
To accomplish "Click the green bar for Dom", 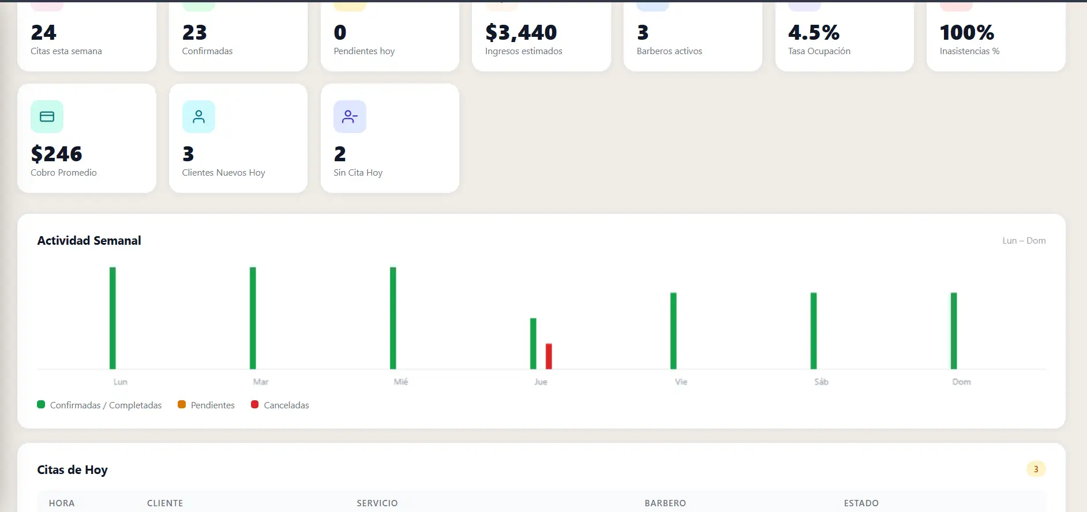I will point(954,331).
